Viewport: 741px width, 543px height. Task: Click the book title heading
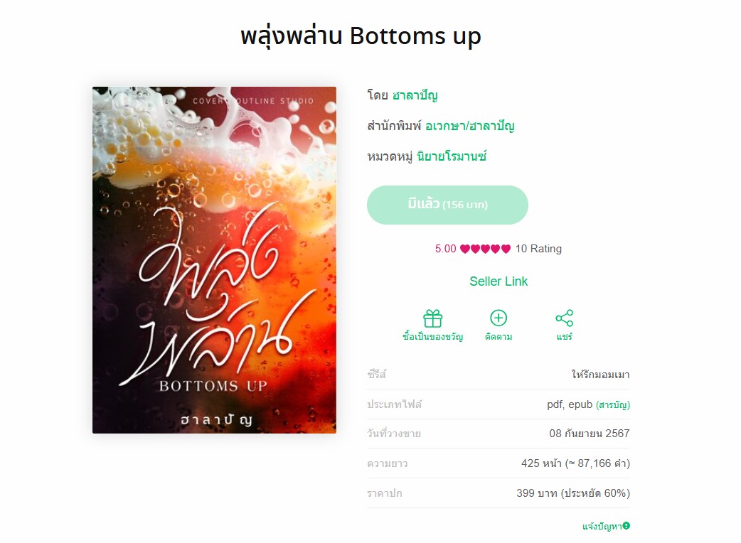point(361,36)
